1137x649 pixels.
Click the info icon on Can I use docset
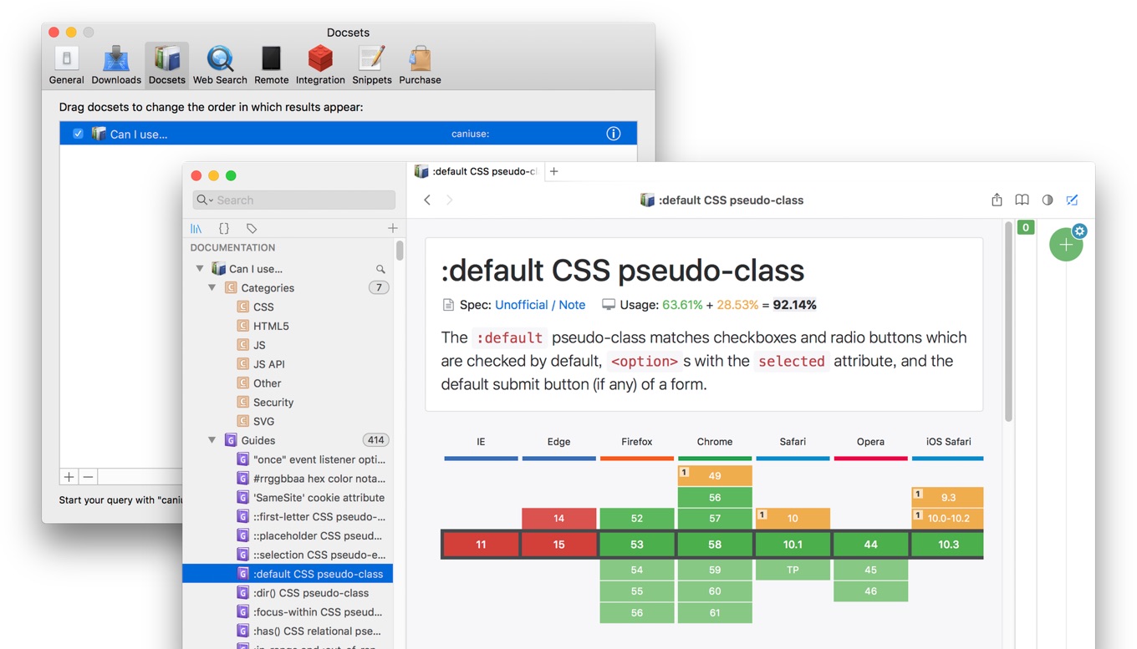(x=613, y=134)
